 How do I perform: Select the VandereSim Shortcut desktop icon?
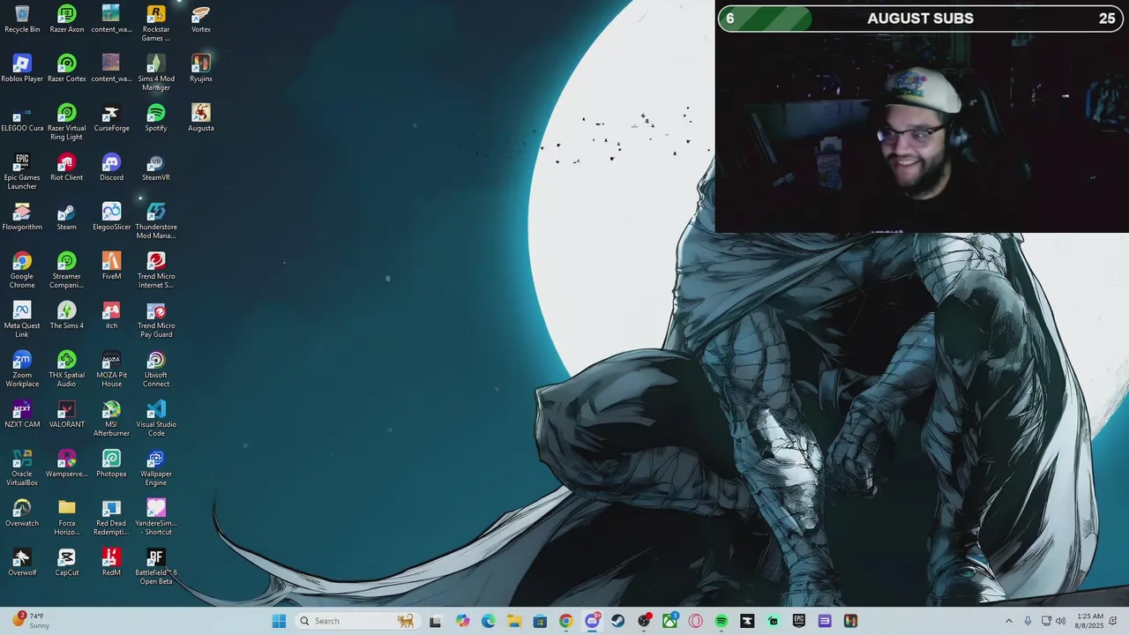click(x=156, y=517)
